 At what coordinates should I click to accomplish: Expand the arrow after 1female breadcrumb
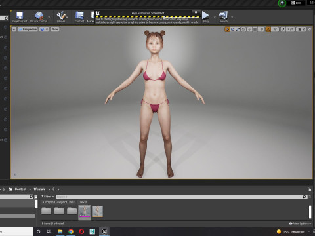coord(49,189)
